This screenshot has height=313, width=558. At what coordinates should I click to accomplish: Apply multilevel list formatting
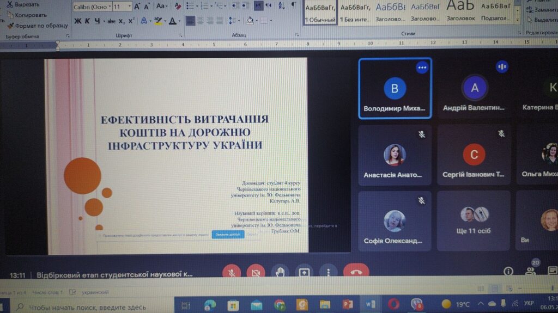219,5
